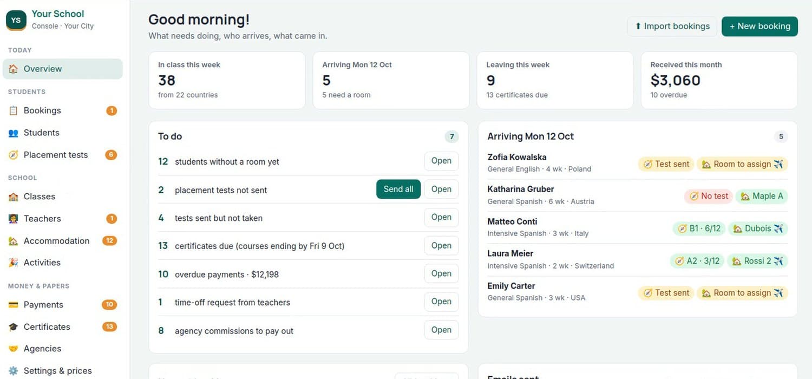Click Laura Meier's Rossi 2 tag
This screenshot has height=379, width=812.
tap(758, 261)
